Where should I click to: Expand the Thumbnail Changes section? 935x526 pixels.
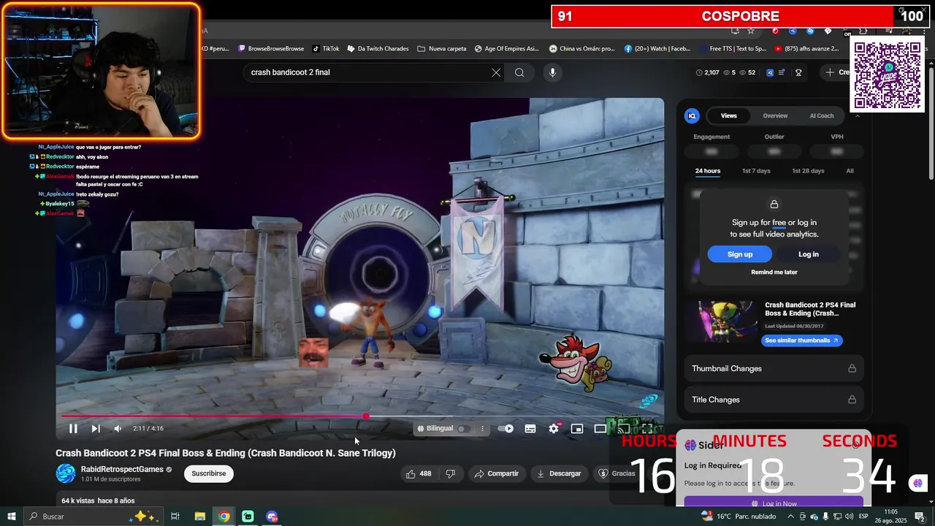tap(774, 369)
